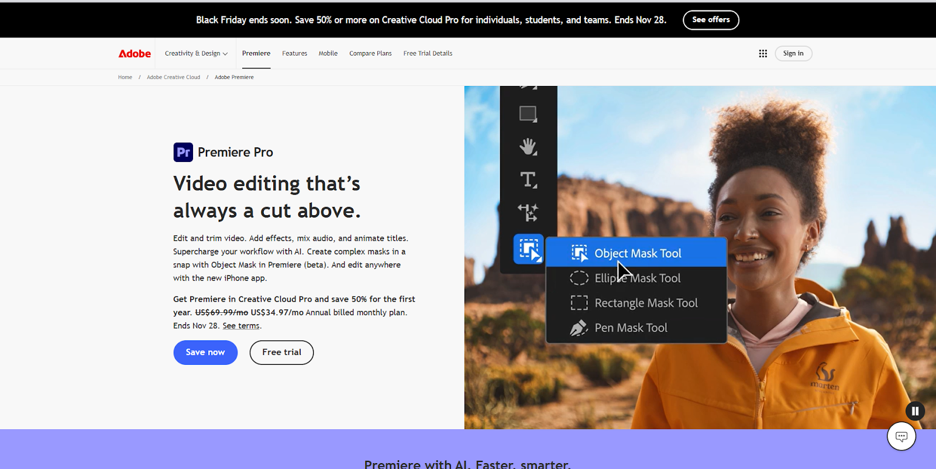This screenshot has width=936, height=469.
Task: Start the Free trial
Action: pos(281,353)
